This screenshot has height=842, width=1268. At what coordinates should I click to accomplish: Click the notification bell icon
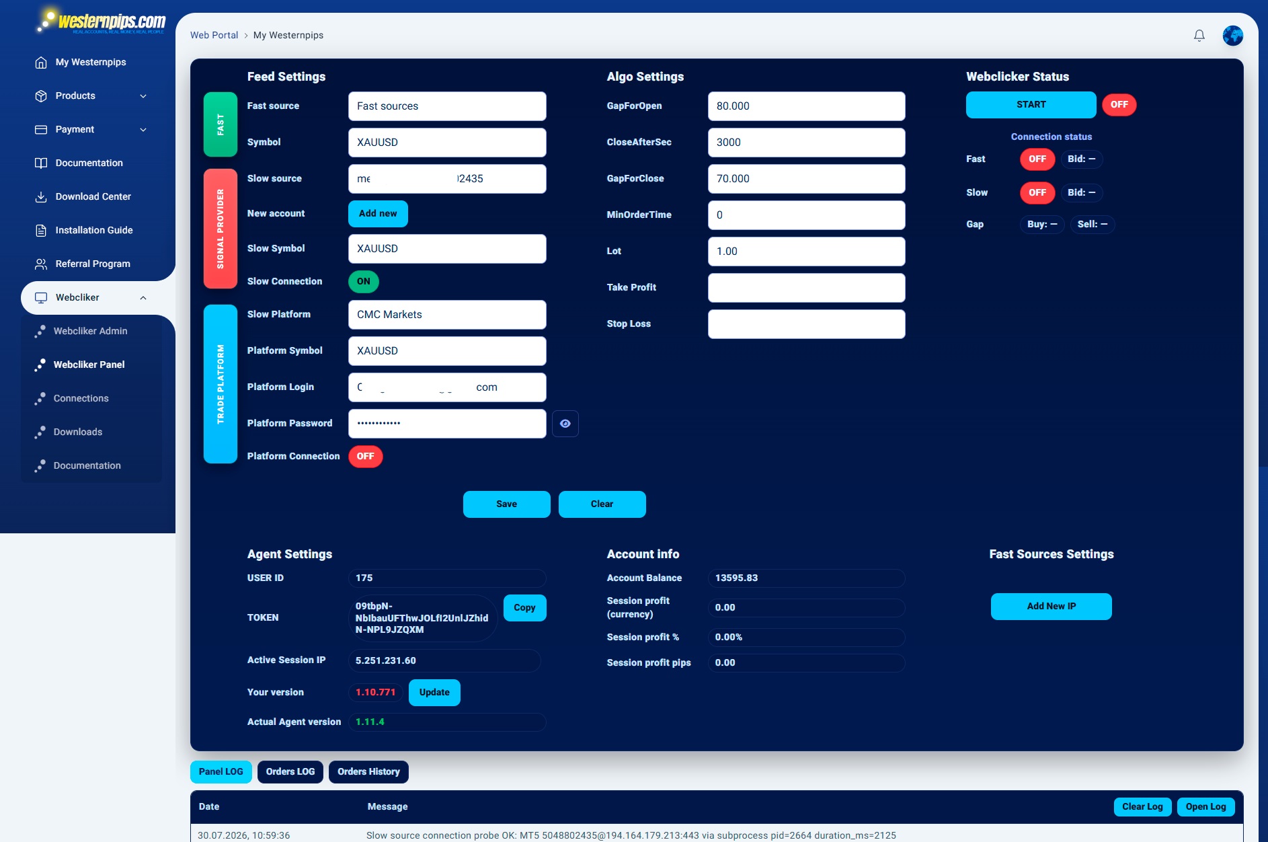(1199, 35)
